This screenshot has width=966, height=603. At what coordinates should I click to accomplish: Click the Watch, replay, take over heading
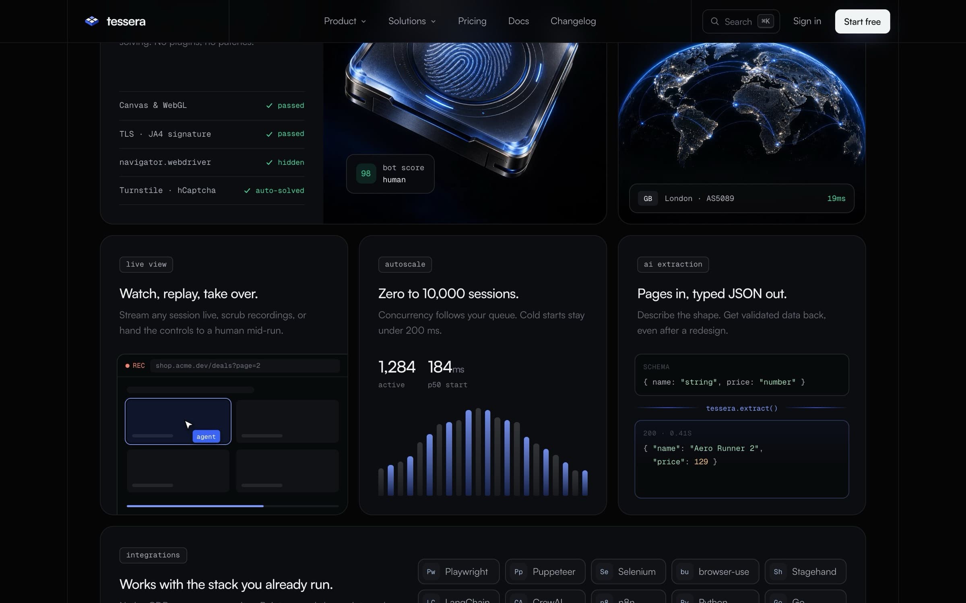point(188,294)
